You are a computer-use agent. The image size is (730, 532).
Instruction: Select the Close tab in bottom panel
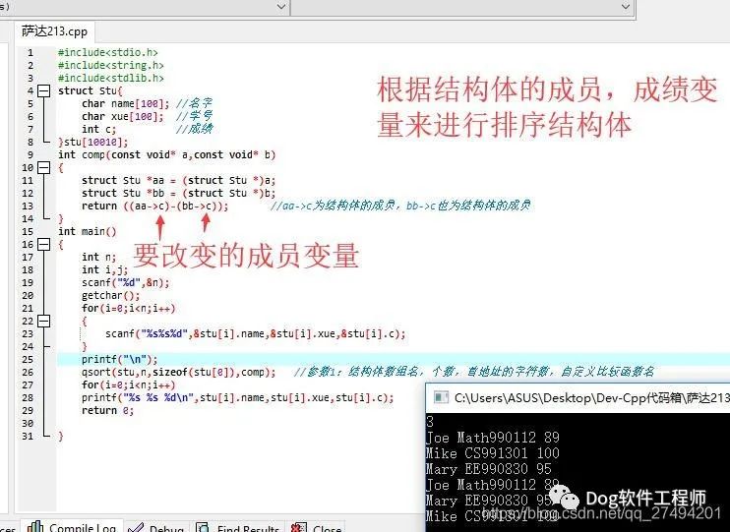click(x=316, y=528)
